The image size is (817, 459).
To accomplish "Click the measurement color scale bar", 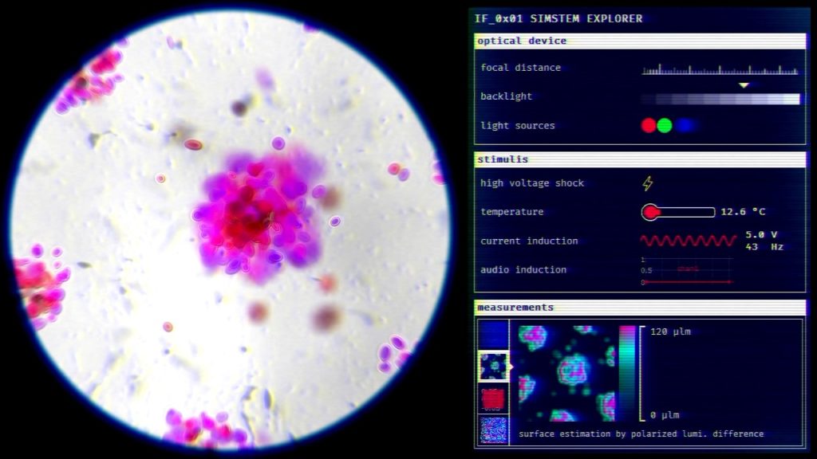I will coord(627,373).
